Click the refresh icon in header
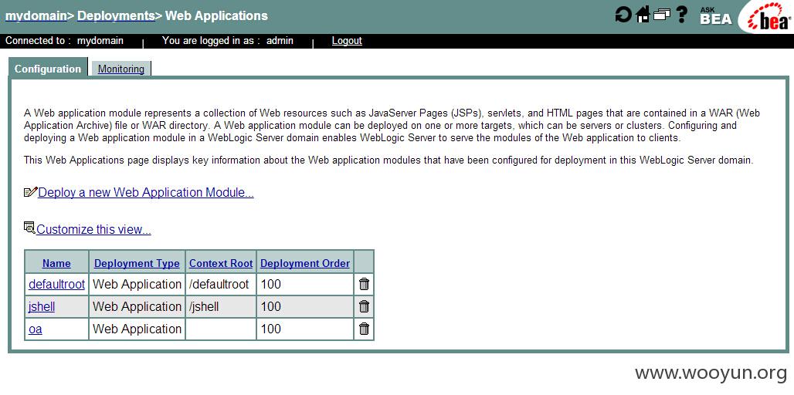This screenshot has width=794, height=395. [x=623, y=15]
